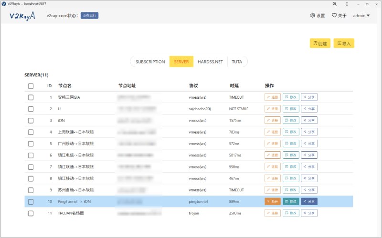Edit the 镇江电信->日本软银 node
Viewport: 382px width, 238px height.
click(291, 155)
